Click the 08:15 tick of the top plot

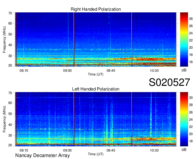point(24,71)
